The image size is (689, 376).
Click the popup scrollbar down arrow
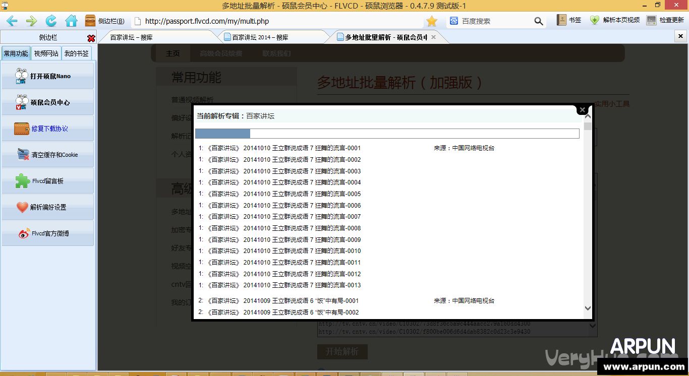(x=588, y=308)
